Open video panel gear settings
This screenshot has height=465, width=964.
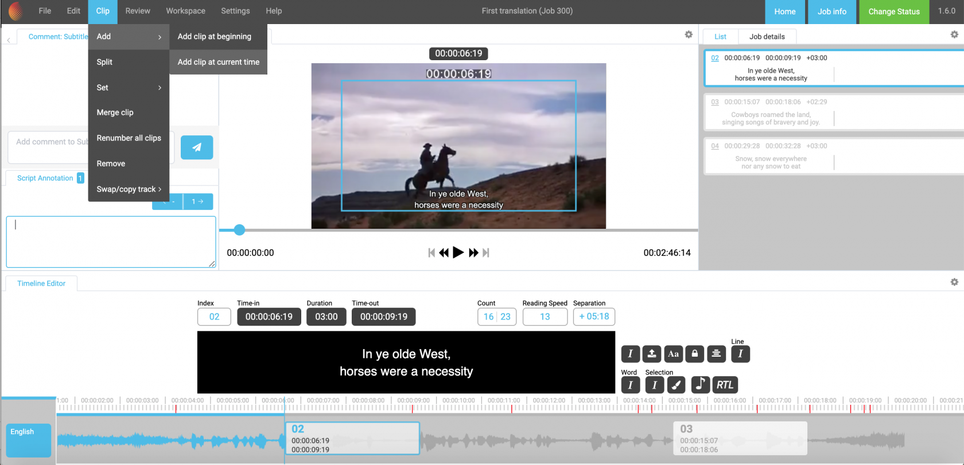point(689,35)
